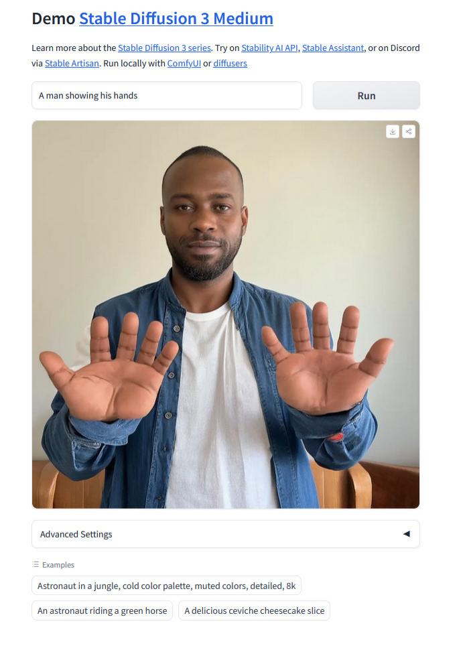Pick the ceviche cheesecake slice example
This screenshot has height=648, width=463.
[254, 610]
